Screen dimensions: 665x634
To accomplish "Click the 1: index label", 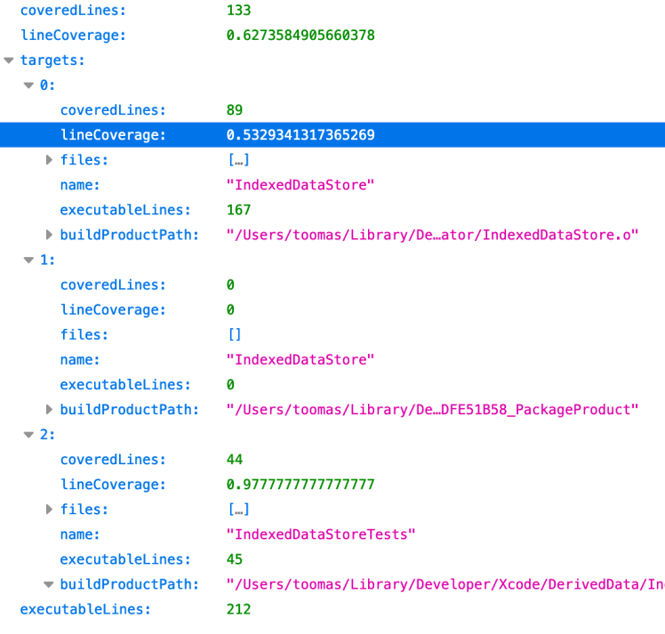I will pyautogui.click(x=47, y=260).
